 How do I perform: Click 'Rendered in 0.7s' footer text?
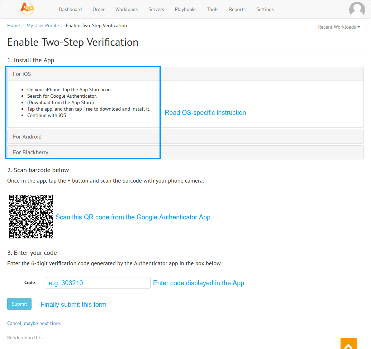[25, 338]
